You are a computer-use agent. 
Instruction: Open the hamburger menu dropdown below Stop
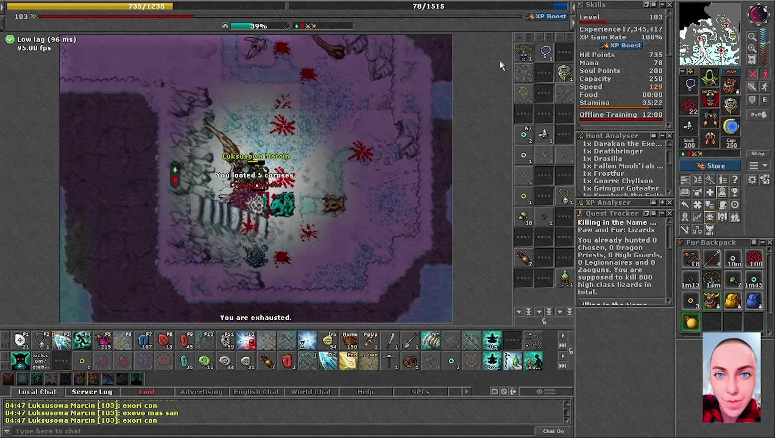[x=759, y=165]
